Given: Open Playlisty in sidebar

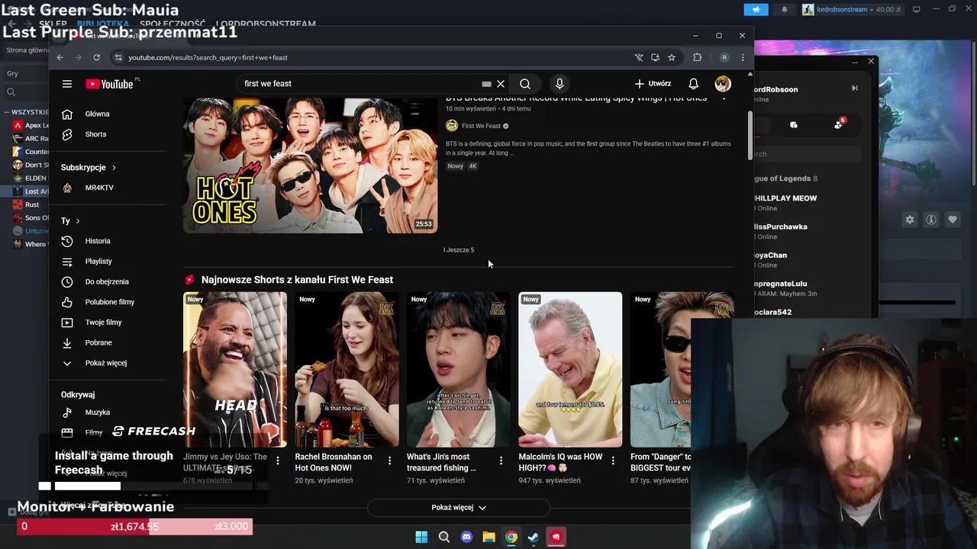Looking at the screenshot, I should click(x=98, y=262).
